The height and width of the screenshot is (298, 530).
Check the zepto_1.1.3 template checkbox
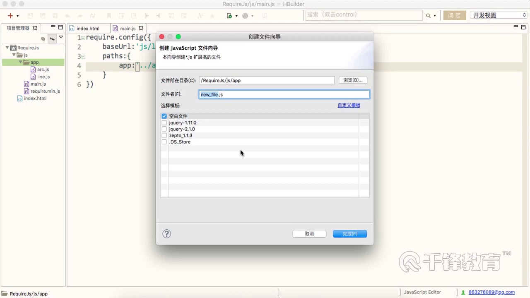click(x=164, y=135)
